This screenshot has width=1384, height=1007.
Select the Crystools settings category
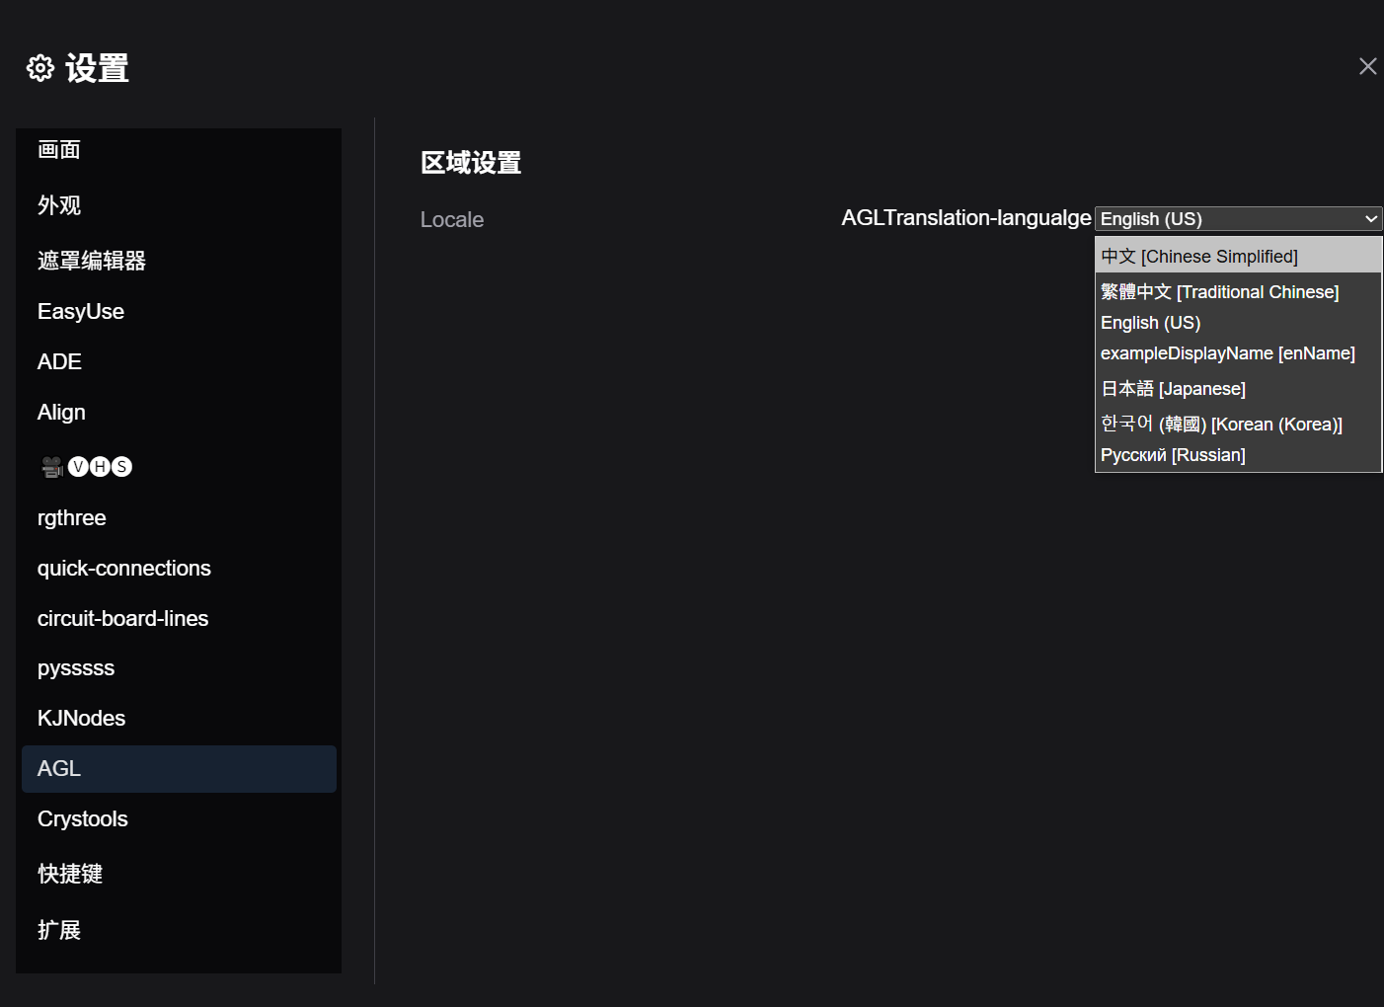tap(83, 819)
